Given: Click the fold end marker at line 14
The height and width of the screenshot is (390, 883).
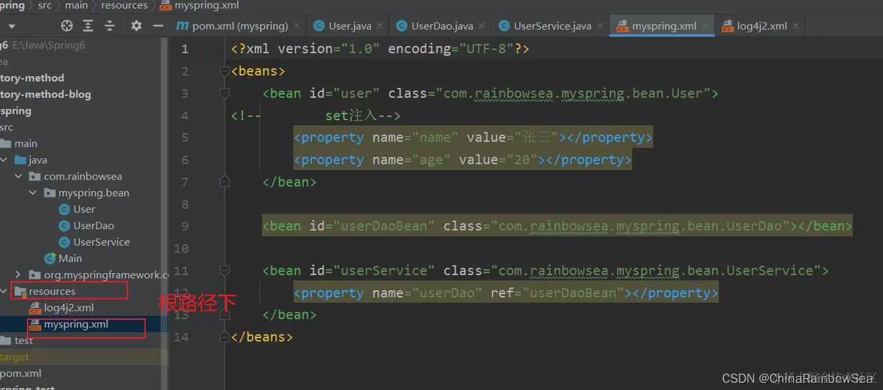Looking at the screenshot, I should click(x=225, y=337).
